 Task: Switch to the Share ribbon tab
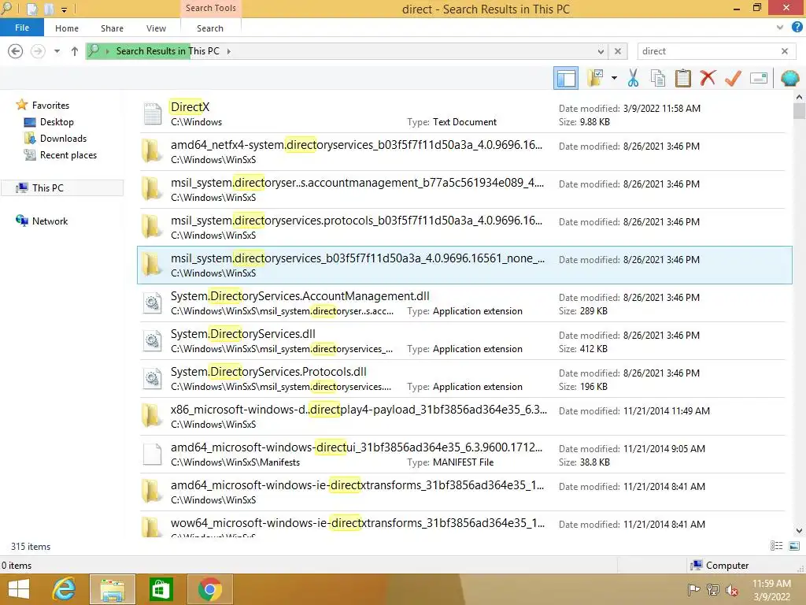(x=112, y=28)
